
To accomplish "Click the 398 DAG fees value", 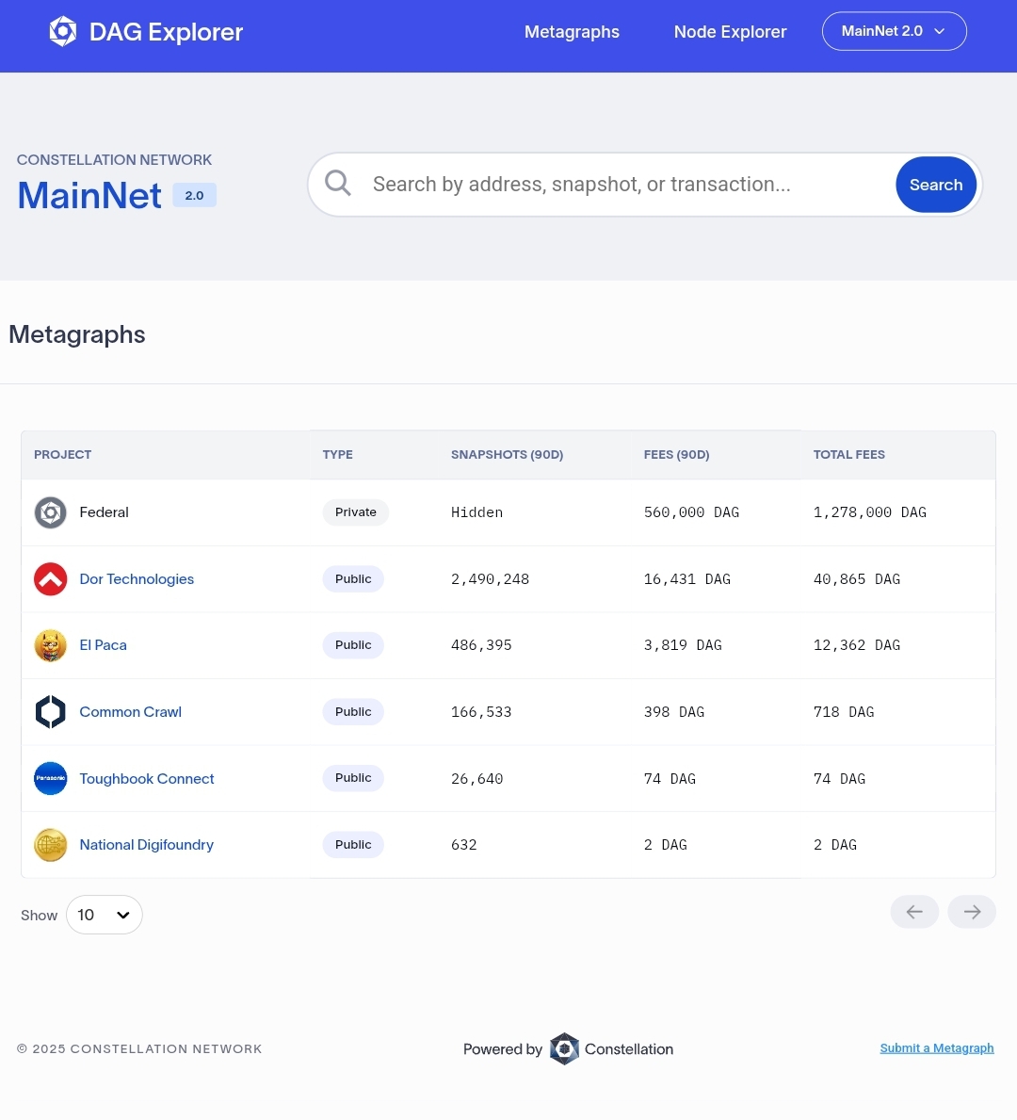I will tap(674, 712).
